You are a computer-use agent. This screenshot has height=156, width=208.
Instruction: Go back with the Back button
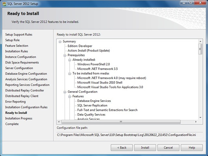(122, 148)
